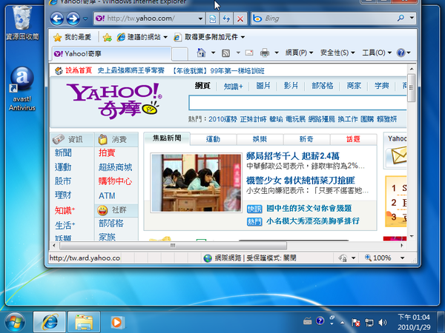
Task: Click the blue Help question mark icon
Action: pos(401,53)
